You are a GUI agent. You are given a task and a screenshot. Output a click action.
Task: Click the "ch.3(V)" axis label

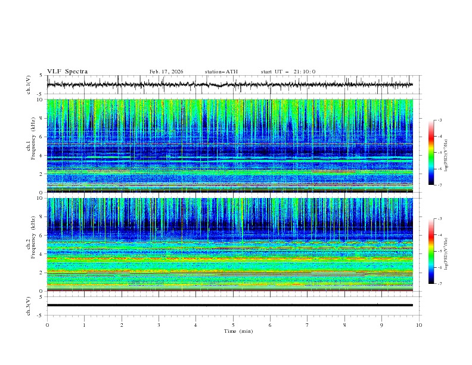29,306
